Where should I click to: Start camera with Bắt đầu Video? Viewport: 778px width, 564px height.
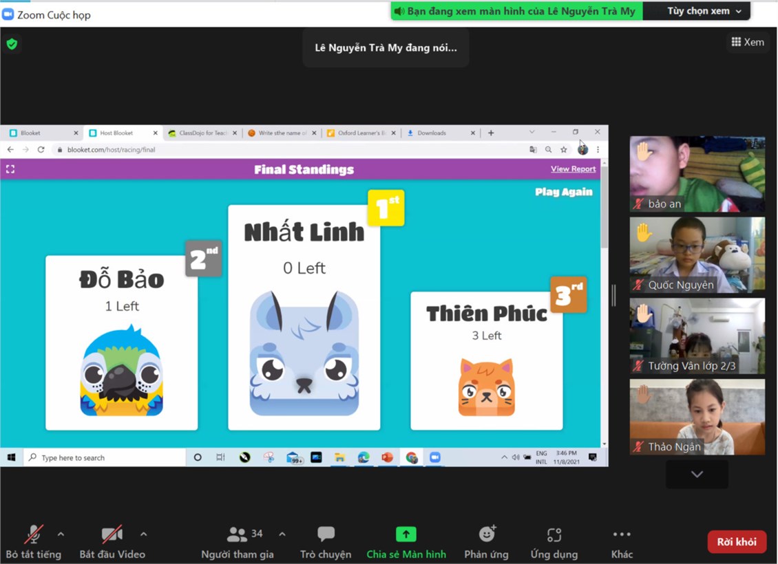point(112,534)
